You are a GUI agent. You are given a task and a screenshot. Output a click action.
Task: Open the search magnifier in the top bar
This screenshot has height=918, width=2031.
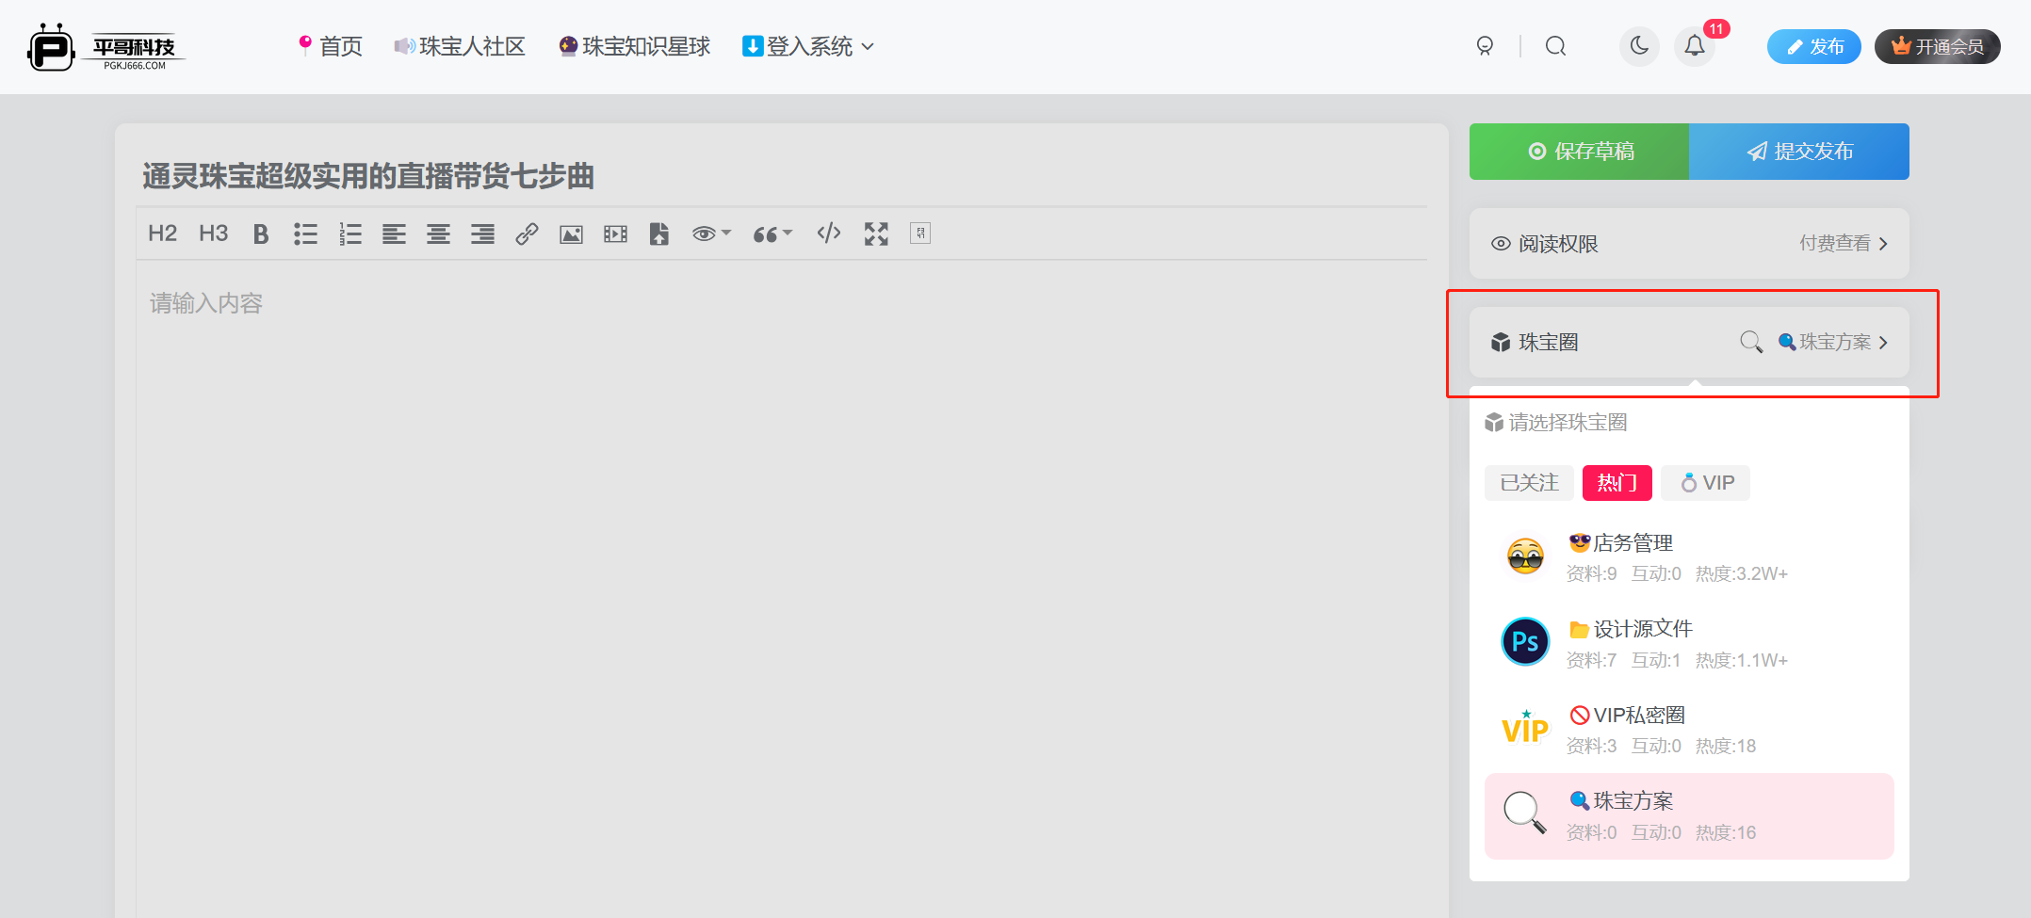tap(1556, 45)
